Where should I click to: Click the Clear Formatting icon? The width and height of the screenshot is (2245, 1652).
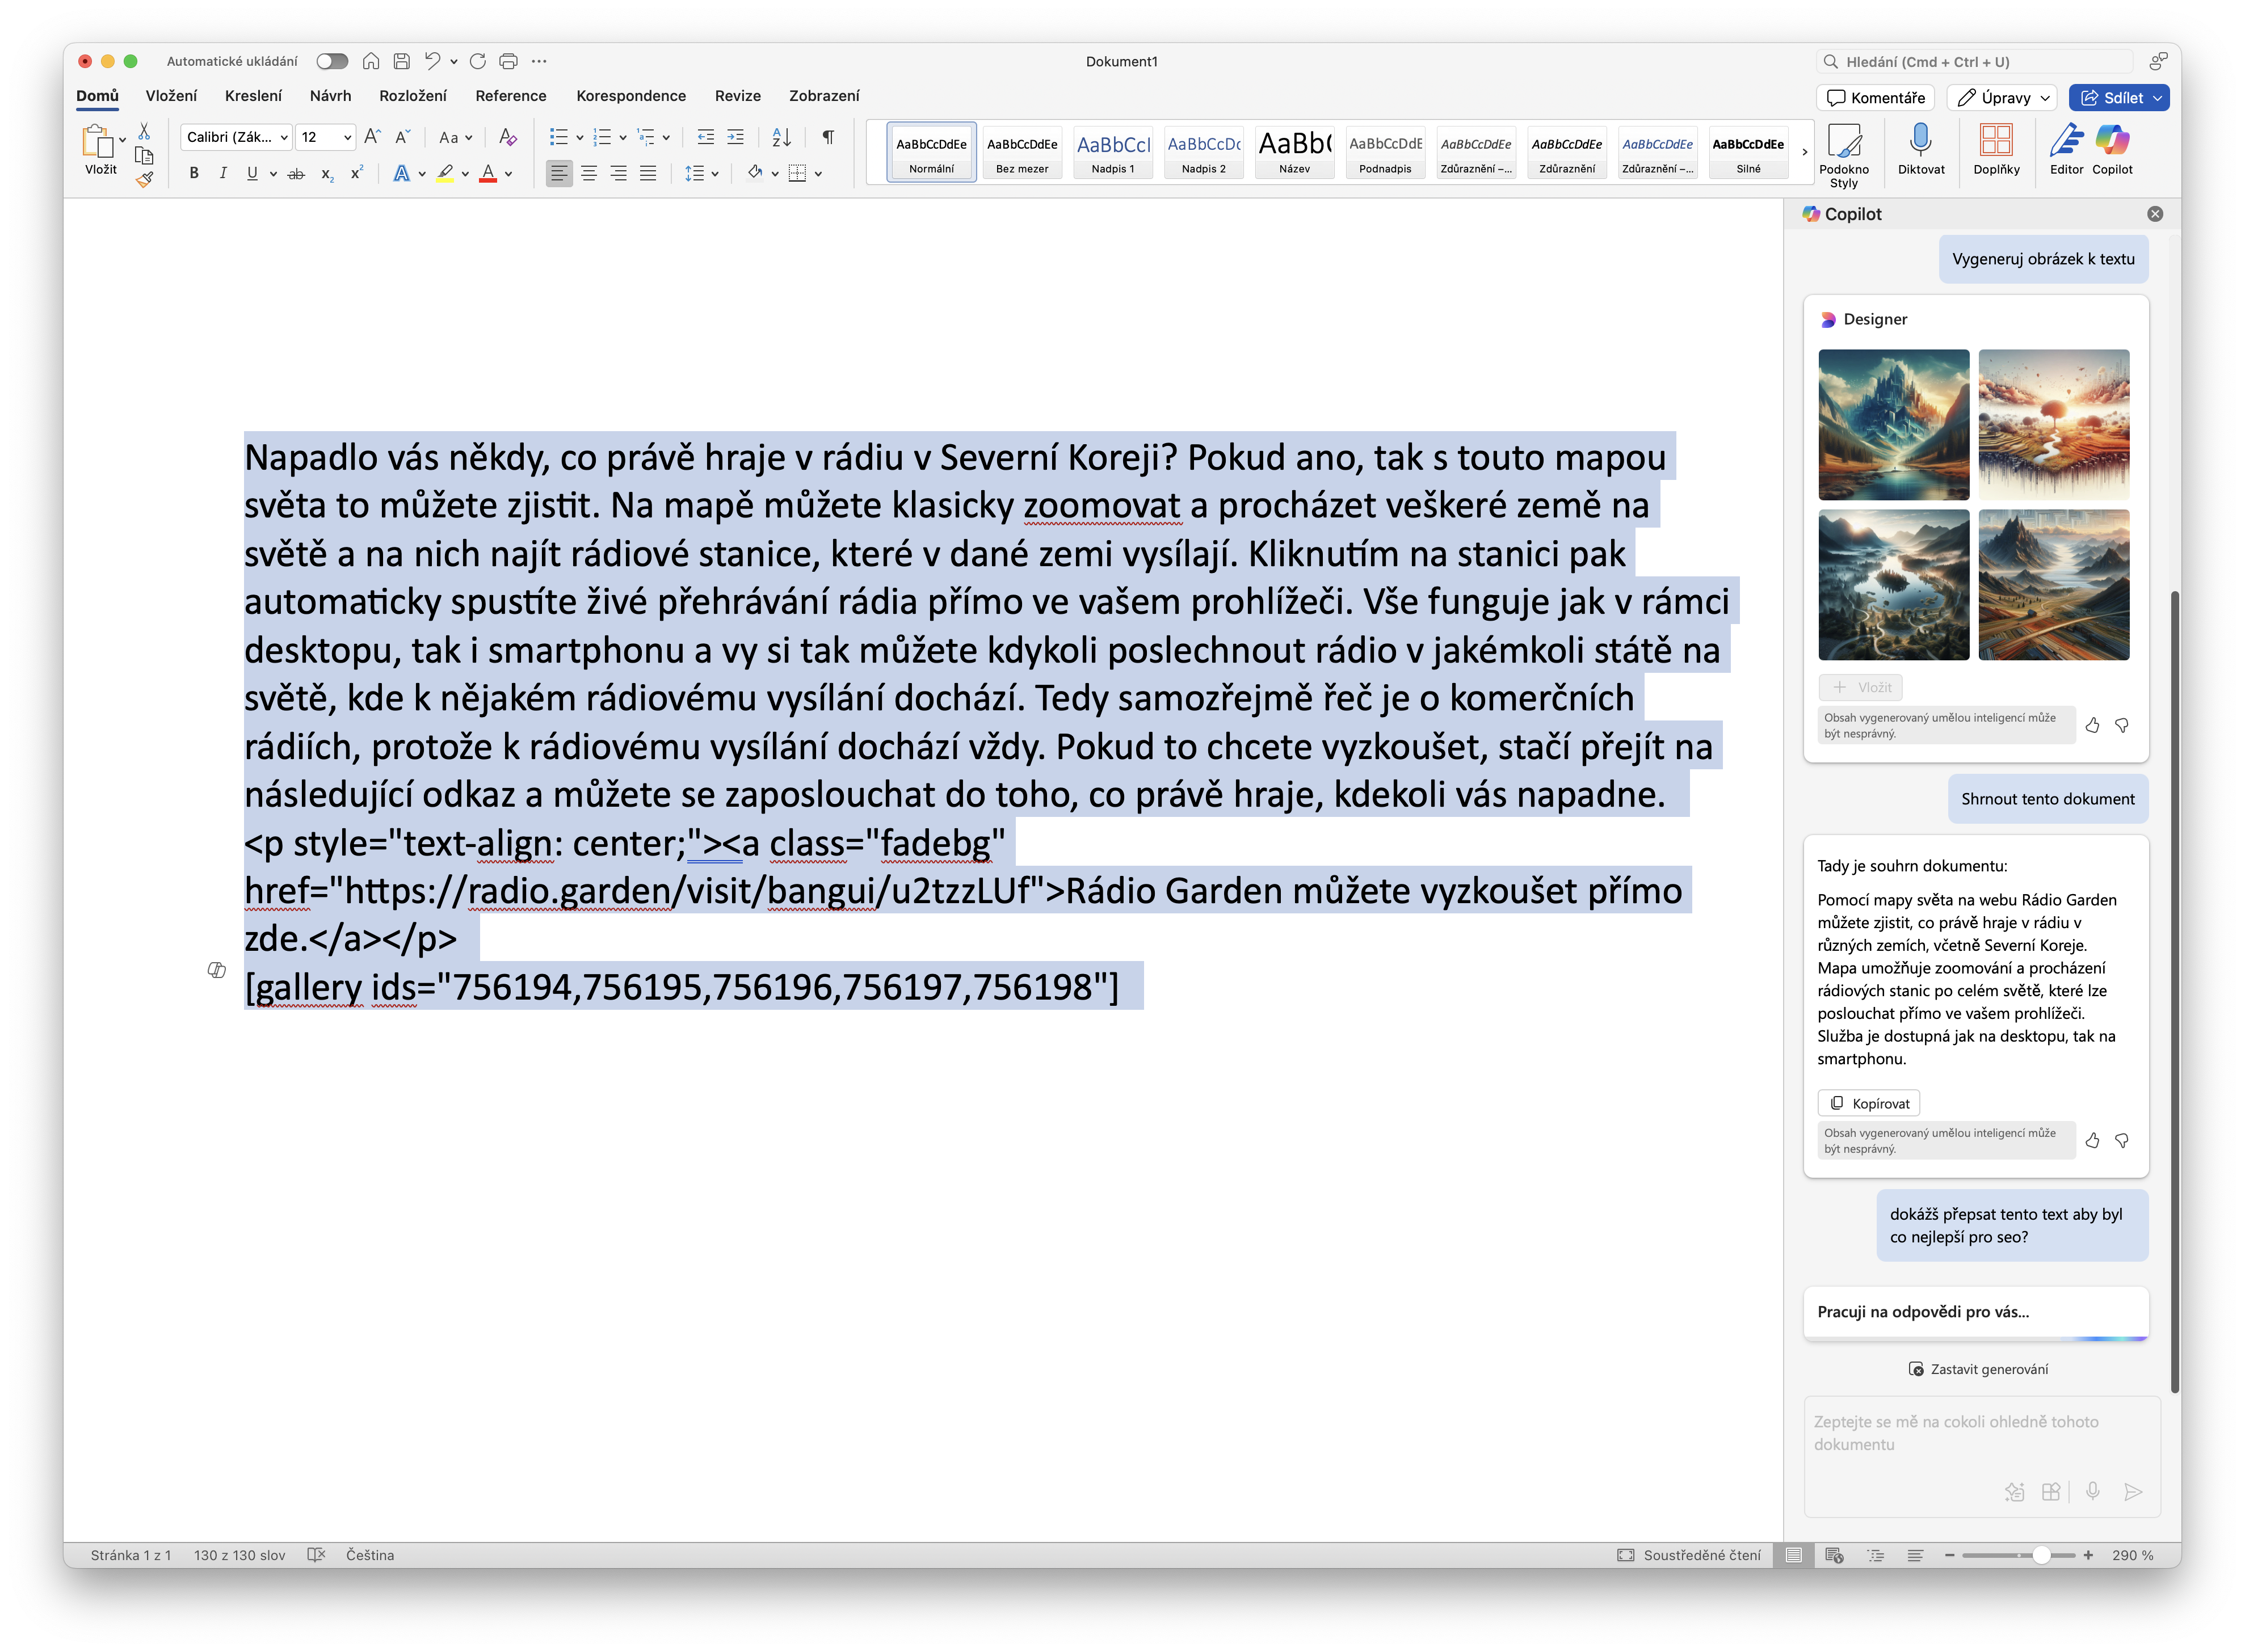point(508,137)
